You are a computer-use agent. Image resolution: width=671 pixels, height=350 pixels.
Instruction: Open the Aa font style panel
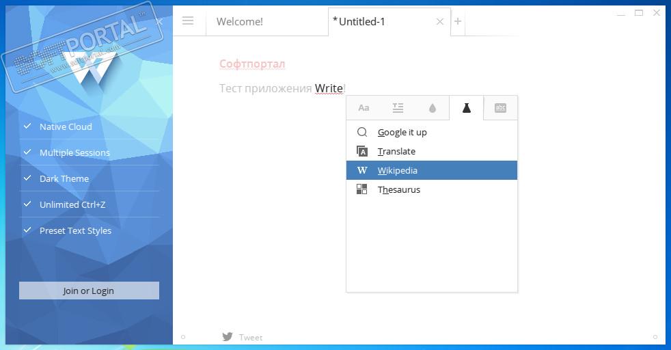pyautogui.click(x=364, y=108)
